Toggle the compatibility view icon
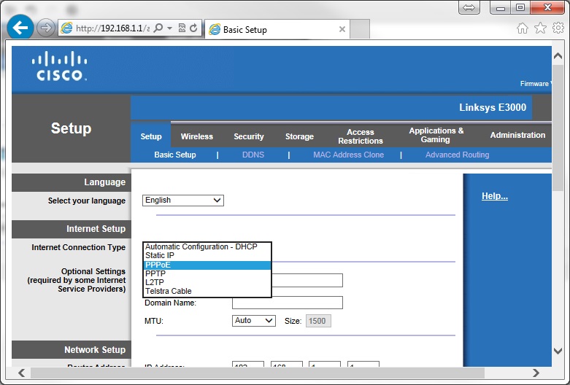Screen dimensions: 570x385 [182, 28]
